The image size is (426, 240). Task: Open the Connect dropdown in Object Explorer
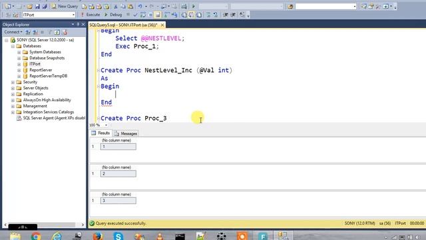(13, 32)
